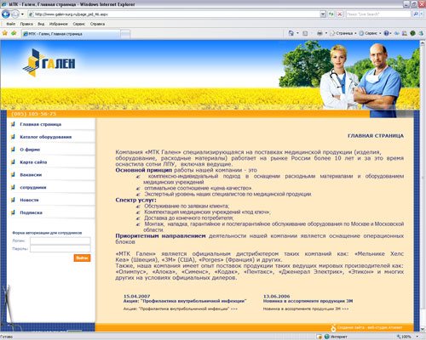This screenshot has height=340, width=426.
Task: Open the О фирме sidebar link
Action: click(x=30, y=150)
